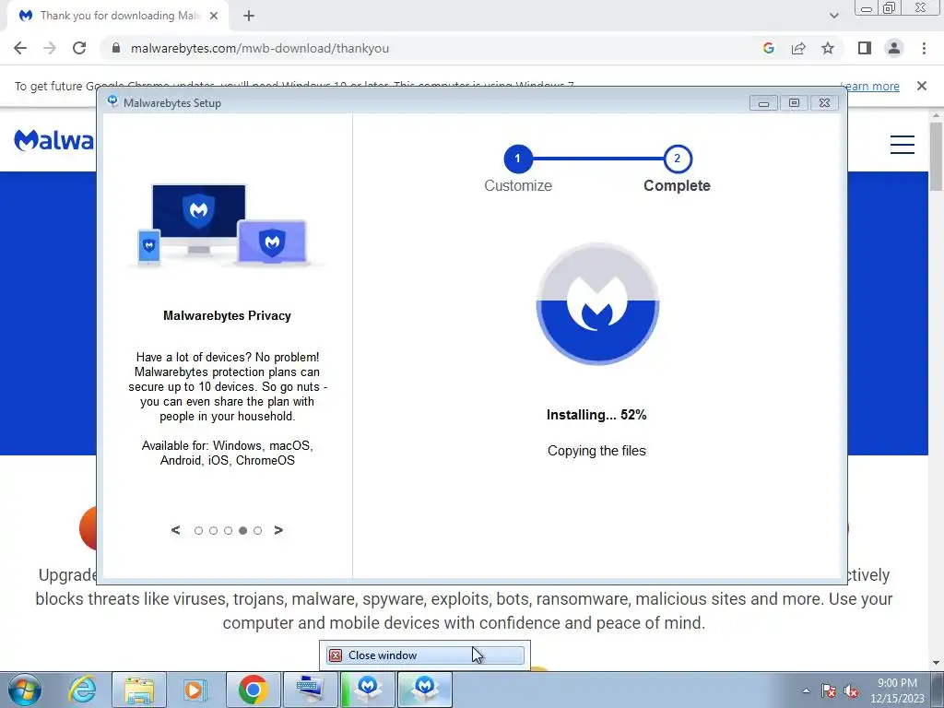Open the Learn more link
Screen dimensions: 944x708
869,86
